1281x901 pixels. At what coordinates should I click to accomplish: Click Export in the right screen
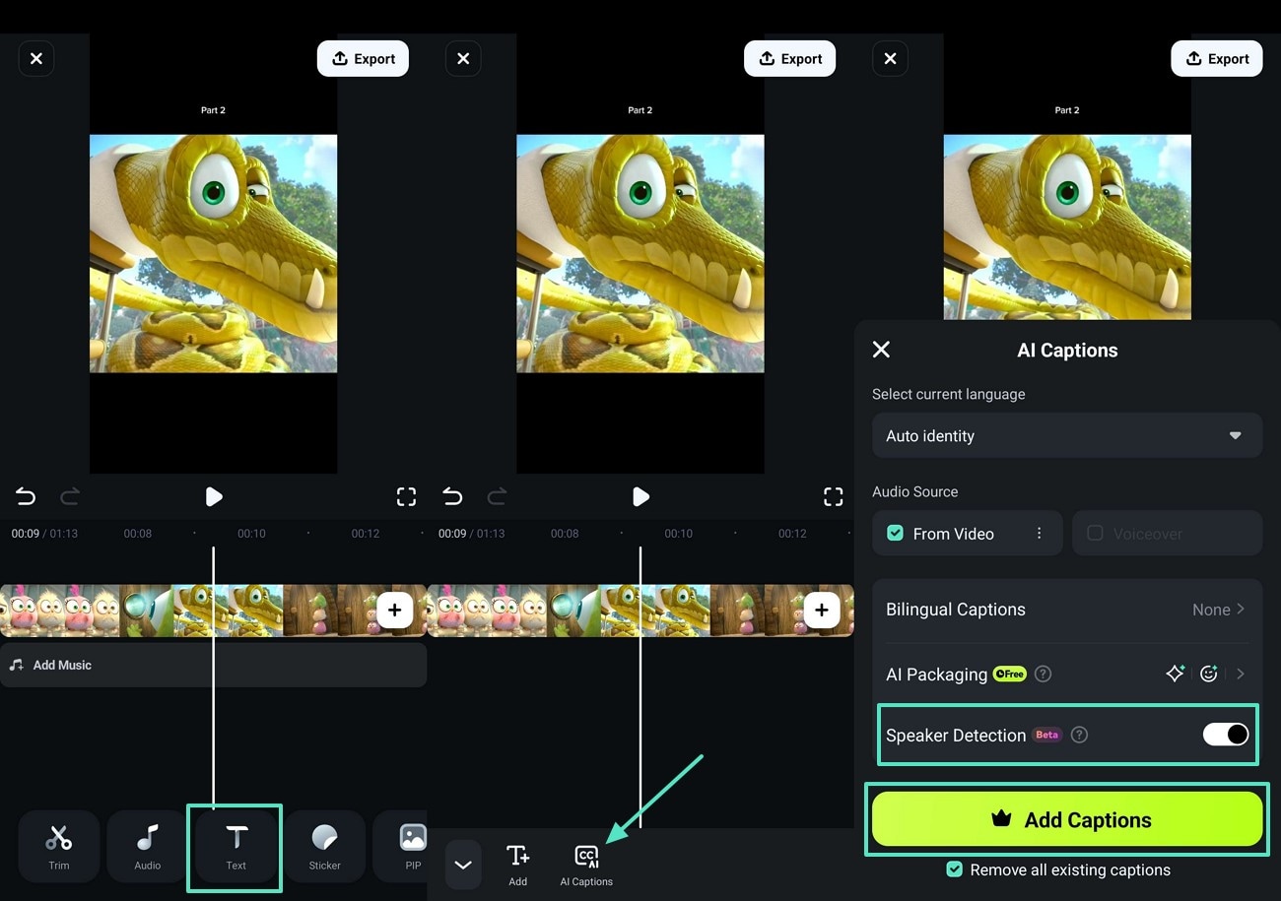point(1217,59)
